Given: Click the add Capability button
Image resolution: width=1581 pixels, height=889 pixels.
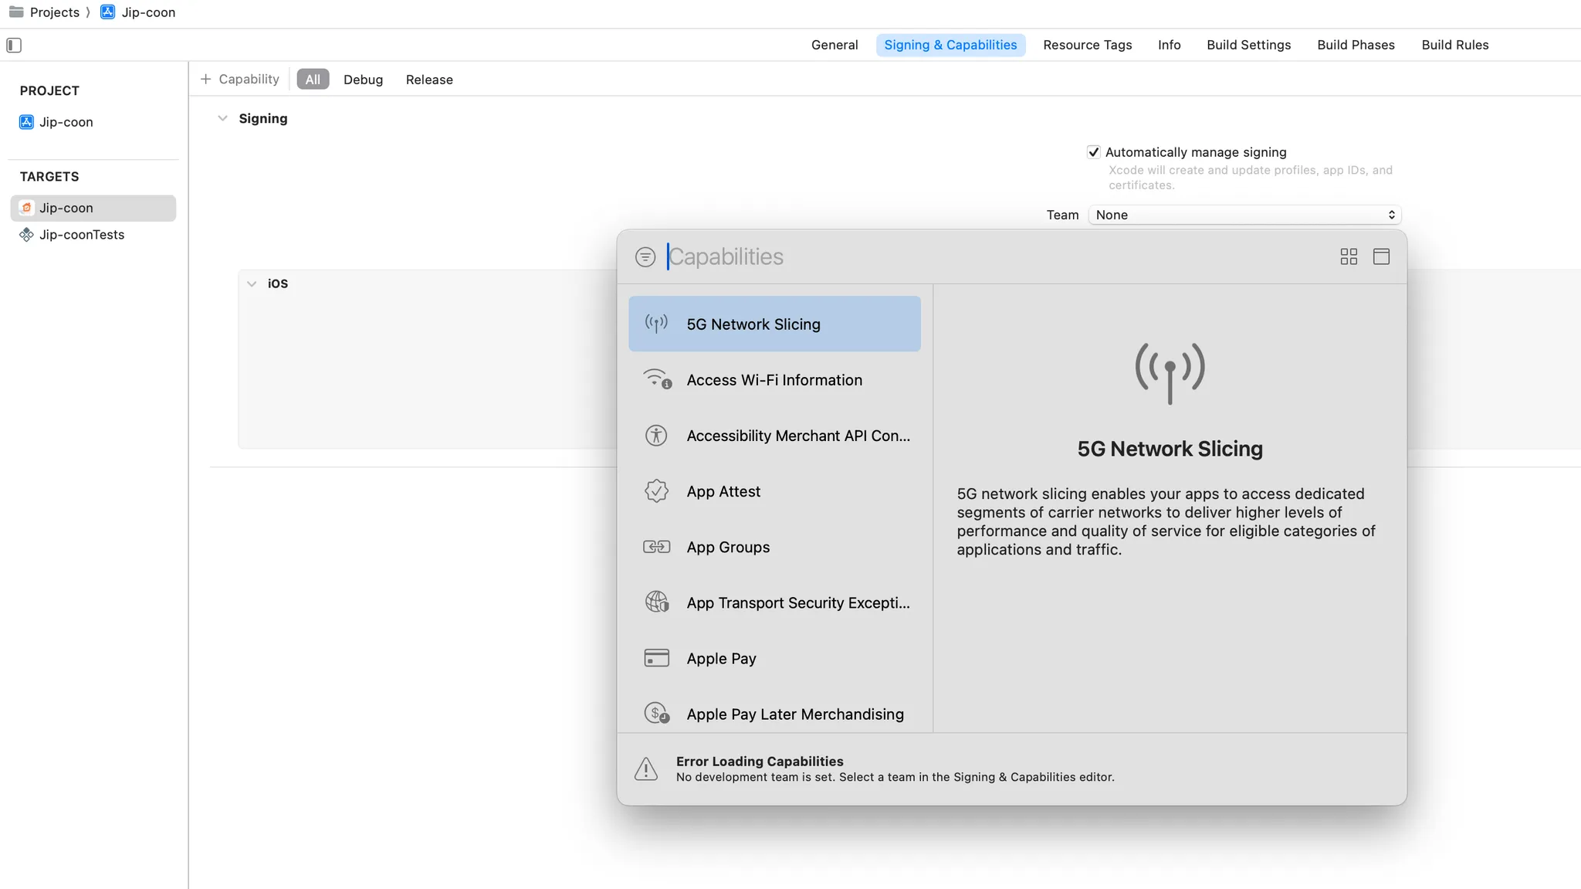Looking at the screenshot, I should [240, 80].
